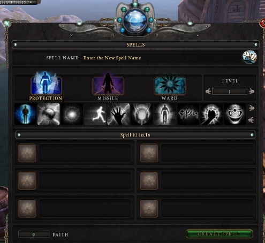Switch to the Missile spell category
The width and height of the screenshot is (265, 243).
point(108,86)
